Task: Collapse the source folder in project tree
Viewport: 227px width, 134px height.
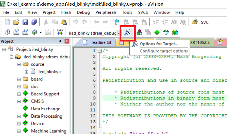Action: click(x=19, y=64)
